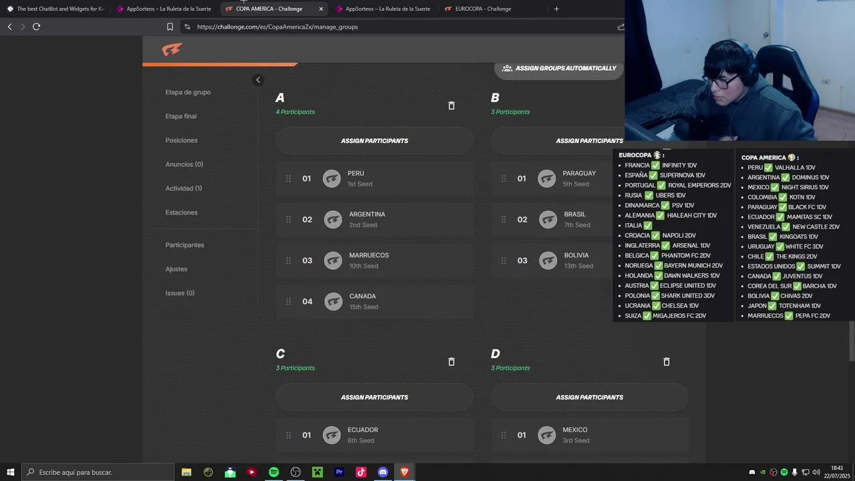Grab the drag handle beside MARRUECOS
The height and width of the screenshot is (481, 855).
[x=289, y=261]
